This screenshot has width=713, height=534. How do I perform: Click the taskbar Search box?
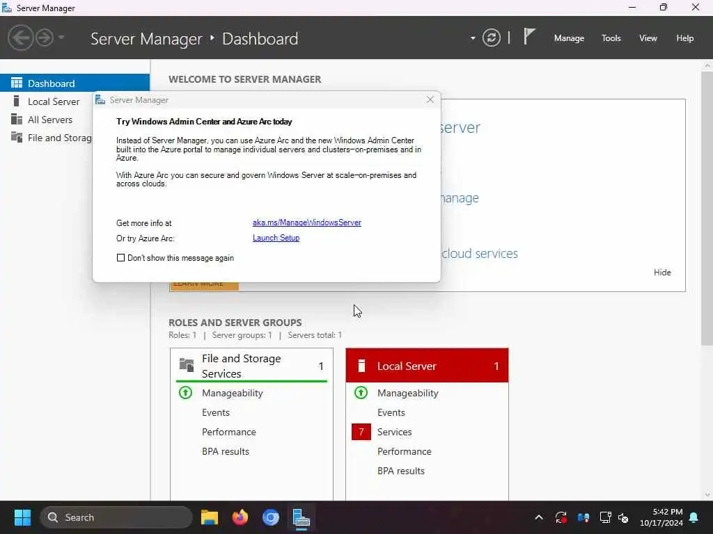(116, 517)
